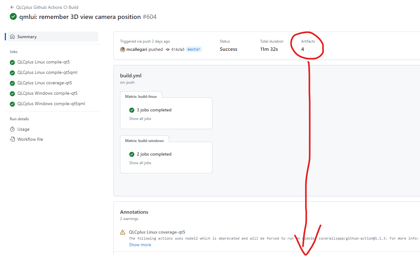Screen dimensions: 420x256
Task: Open QLCplus Linux coverage-qt5 annotation link
Action: 157,232
